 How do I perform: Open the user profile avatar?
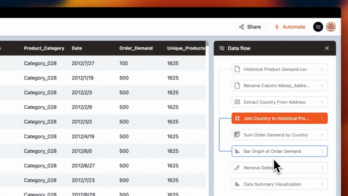[331, 27]
